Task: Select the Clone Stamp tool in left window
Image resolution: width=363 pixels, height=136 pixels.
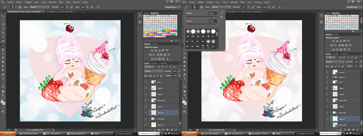Action: [3, 49]
